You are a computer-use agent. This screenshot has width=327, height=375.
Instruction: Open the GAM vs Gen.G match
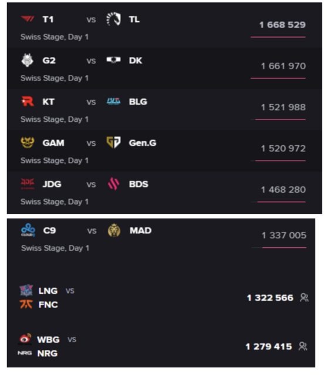(x=164, y=151)
